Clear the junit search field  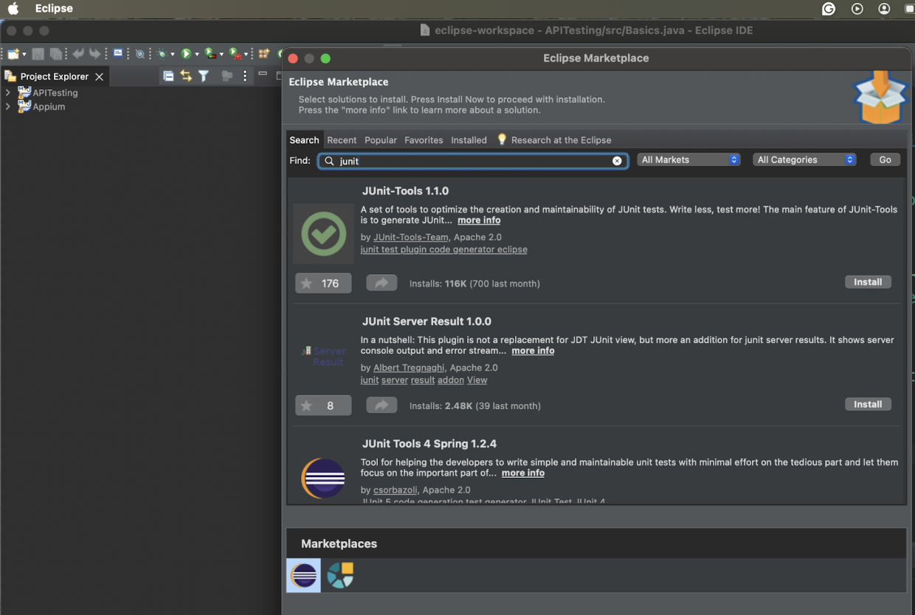click(617, 161)
